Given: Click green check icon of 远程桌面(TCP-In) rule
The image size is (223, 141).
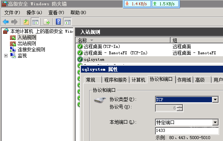Looking at the screenshot, I should [80, 46].
